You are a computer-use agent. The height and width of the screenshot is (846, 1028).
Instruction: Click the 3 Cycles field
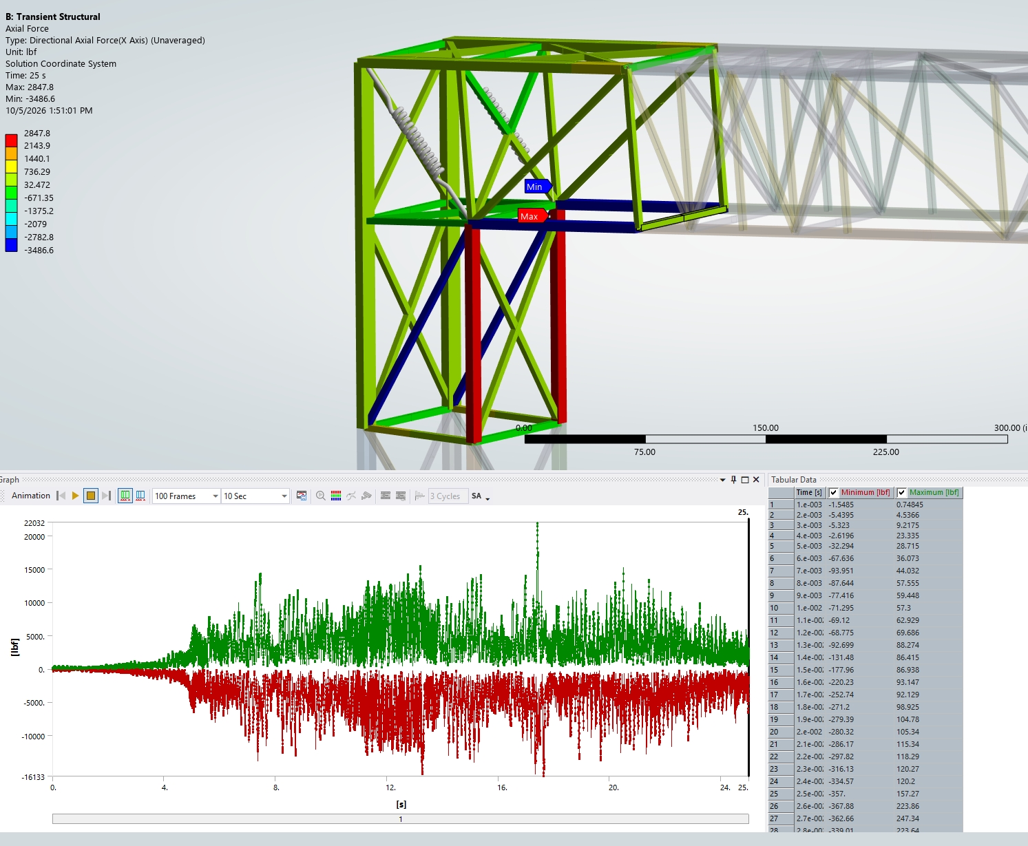448,496
